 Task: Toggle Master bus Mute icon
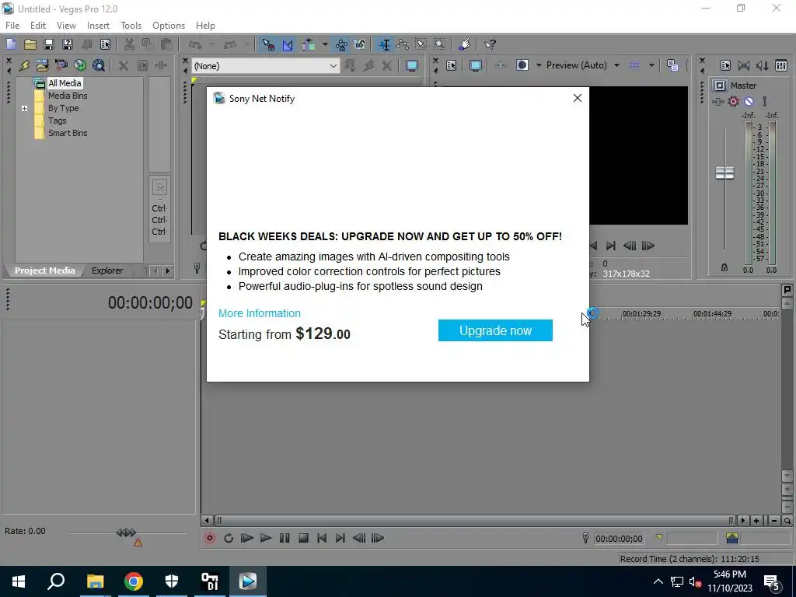749,102
